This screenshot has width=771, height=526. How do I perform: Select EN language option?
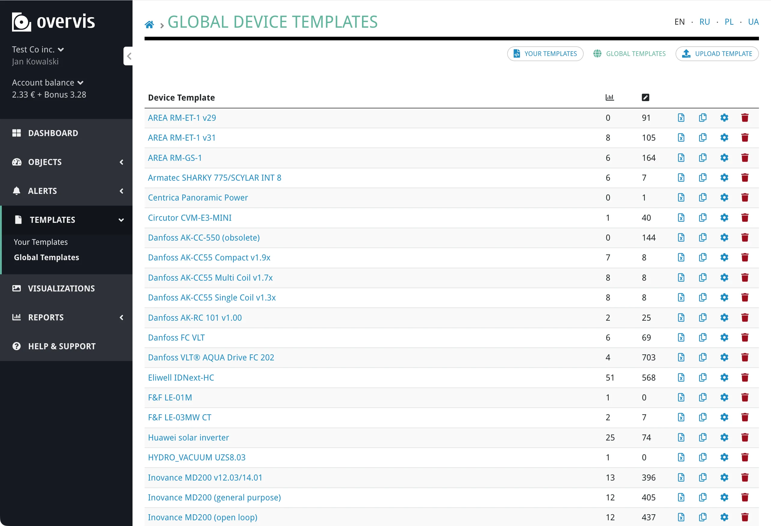(x=679, y=22)
